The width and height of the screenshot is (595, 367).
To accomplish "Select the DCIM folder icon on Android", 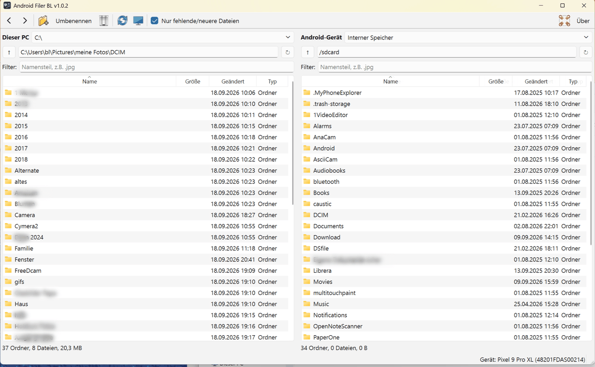I will pos(307,215).
